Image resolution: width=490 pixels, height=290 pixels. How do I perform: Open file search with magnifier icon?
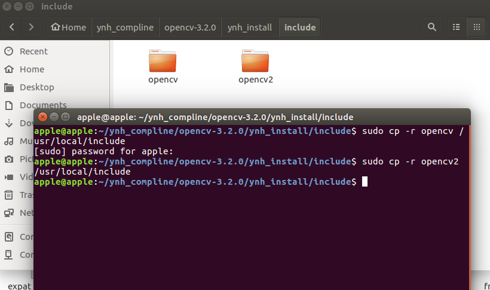432,28
